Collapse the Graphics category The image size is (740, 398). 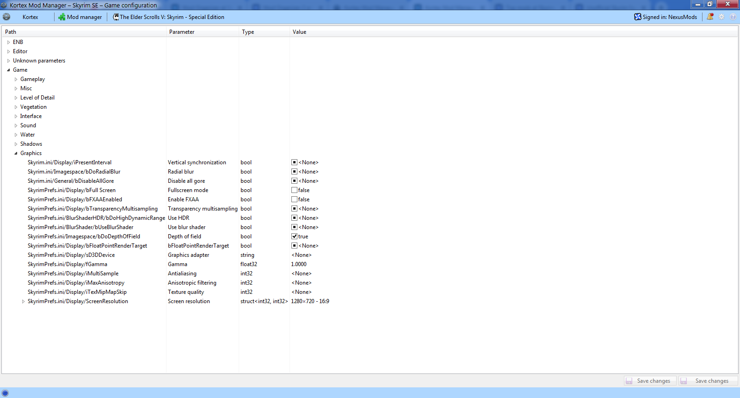coord(16,153)
